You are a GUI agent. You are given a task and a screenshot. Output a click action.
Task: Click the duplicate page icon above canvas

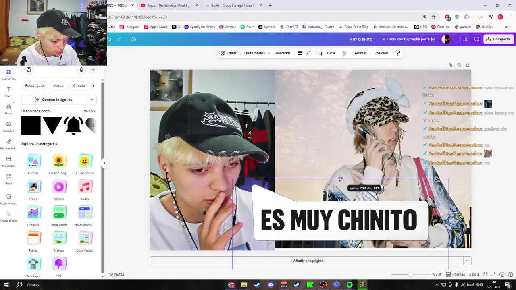click(459, 65)
